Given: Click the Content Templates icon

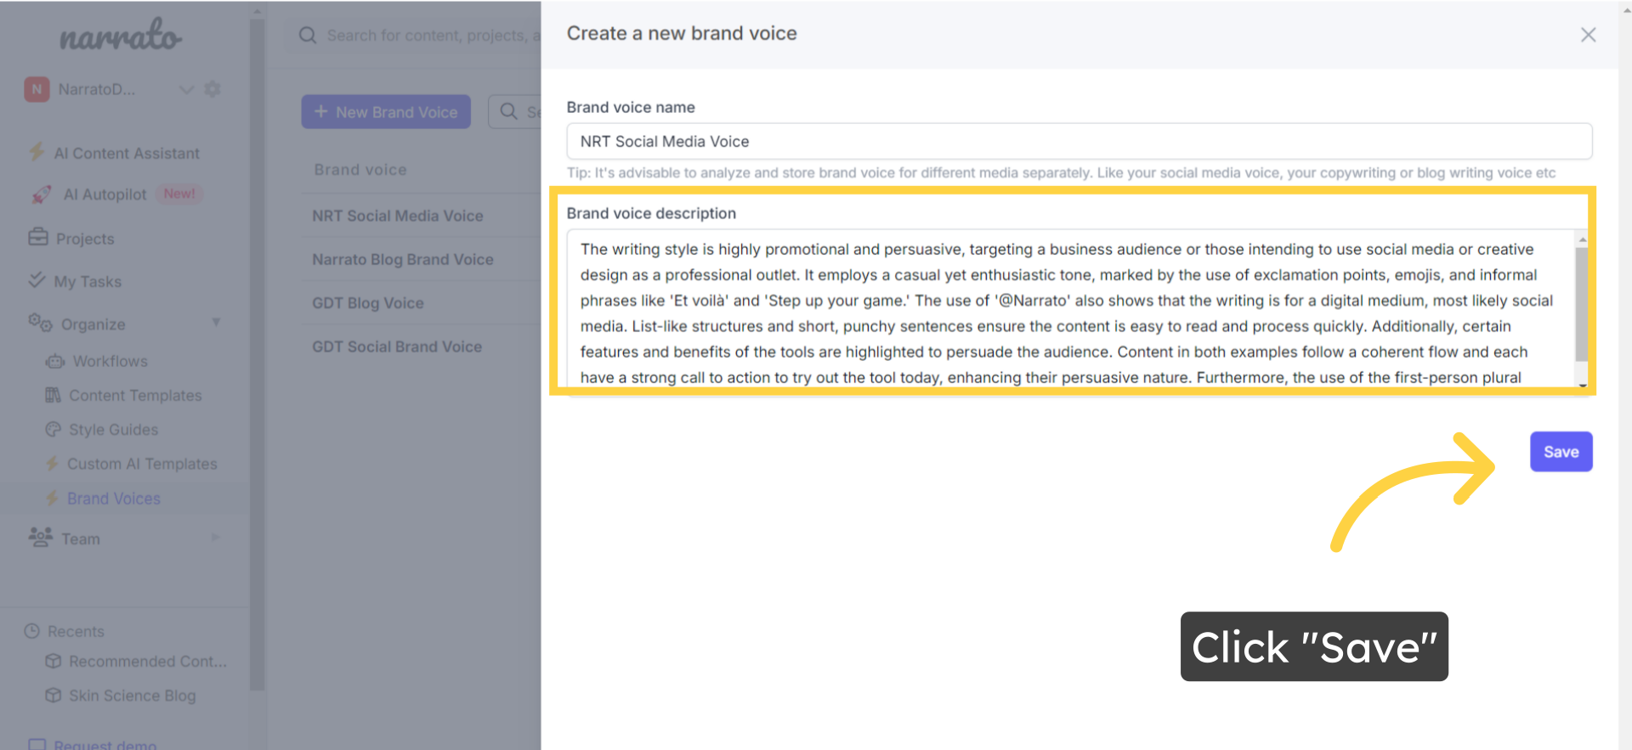Looking at the screenshot, I should (x=53, y=395).
